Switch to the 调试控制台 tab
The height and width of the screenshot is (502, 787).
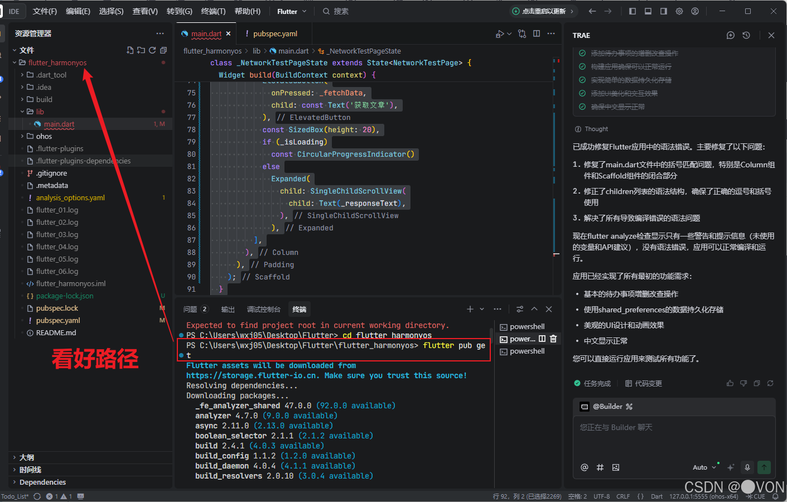(x=264, y=309)
